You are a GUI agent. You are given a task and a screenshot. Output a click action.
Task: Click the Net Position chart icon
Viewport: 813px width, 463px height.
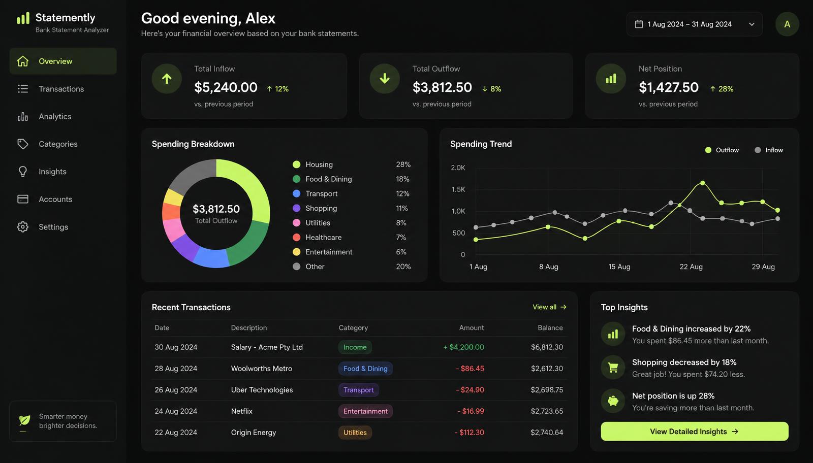tap(611, 79)
